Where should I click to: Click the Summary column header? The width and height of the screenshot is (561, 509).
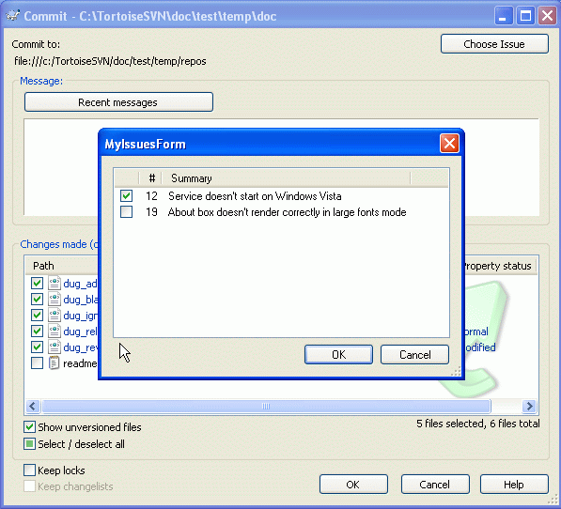pyautogui.click(x=286, y=178)
